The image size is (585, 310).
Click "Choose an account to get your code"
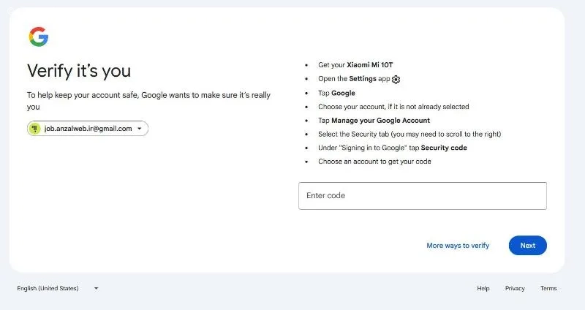pos(374,162)
